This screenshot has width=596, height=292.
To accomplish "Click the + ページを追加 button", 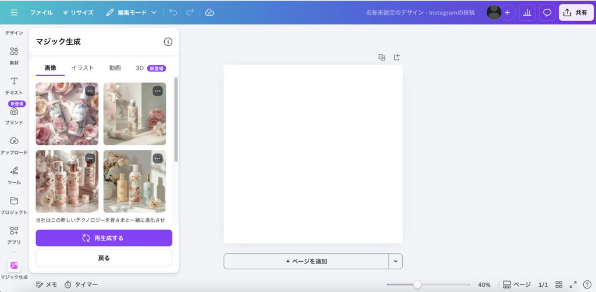I will pos(306,261).
